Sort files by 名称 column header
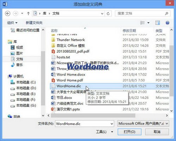Viewport: 176px width, 141px height. pyautogui.click(x=54, y=31)
